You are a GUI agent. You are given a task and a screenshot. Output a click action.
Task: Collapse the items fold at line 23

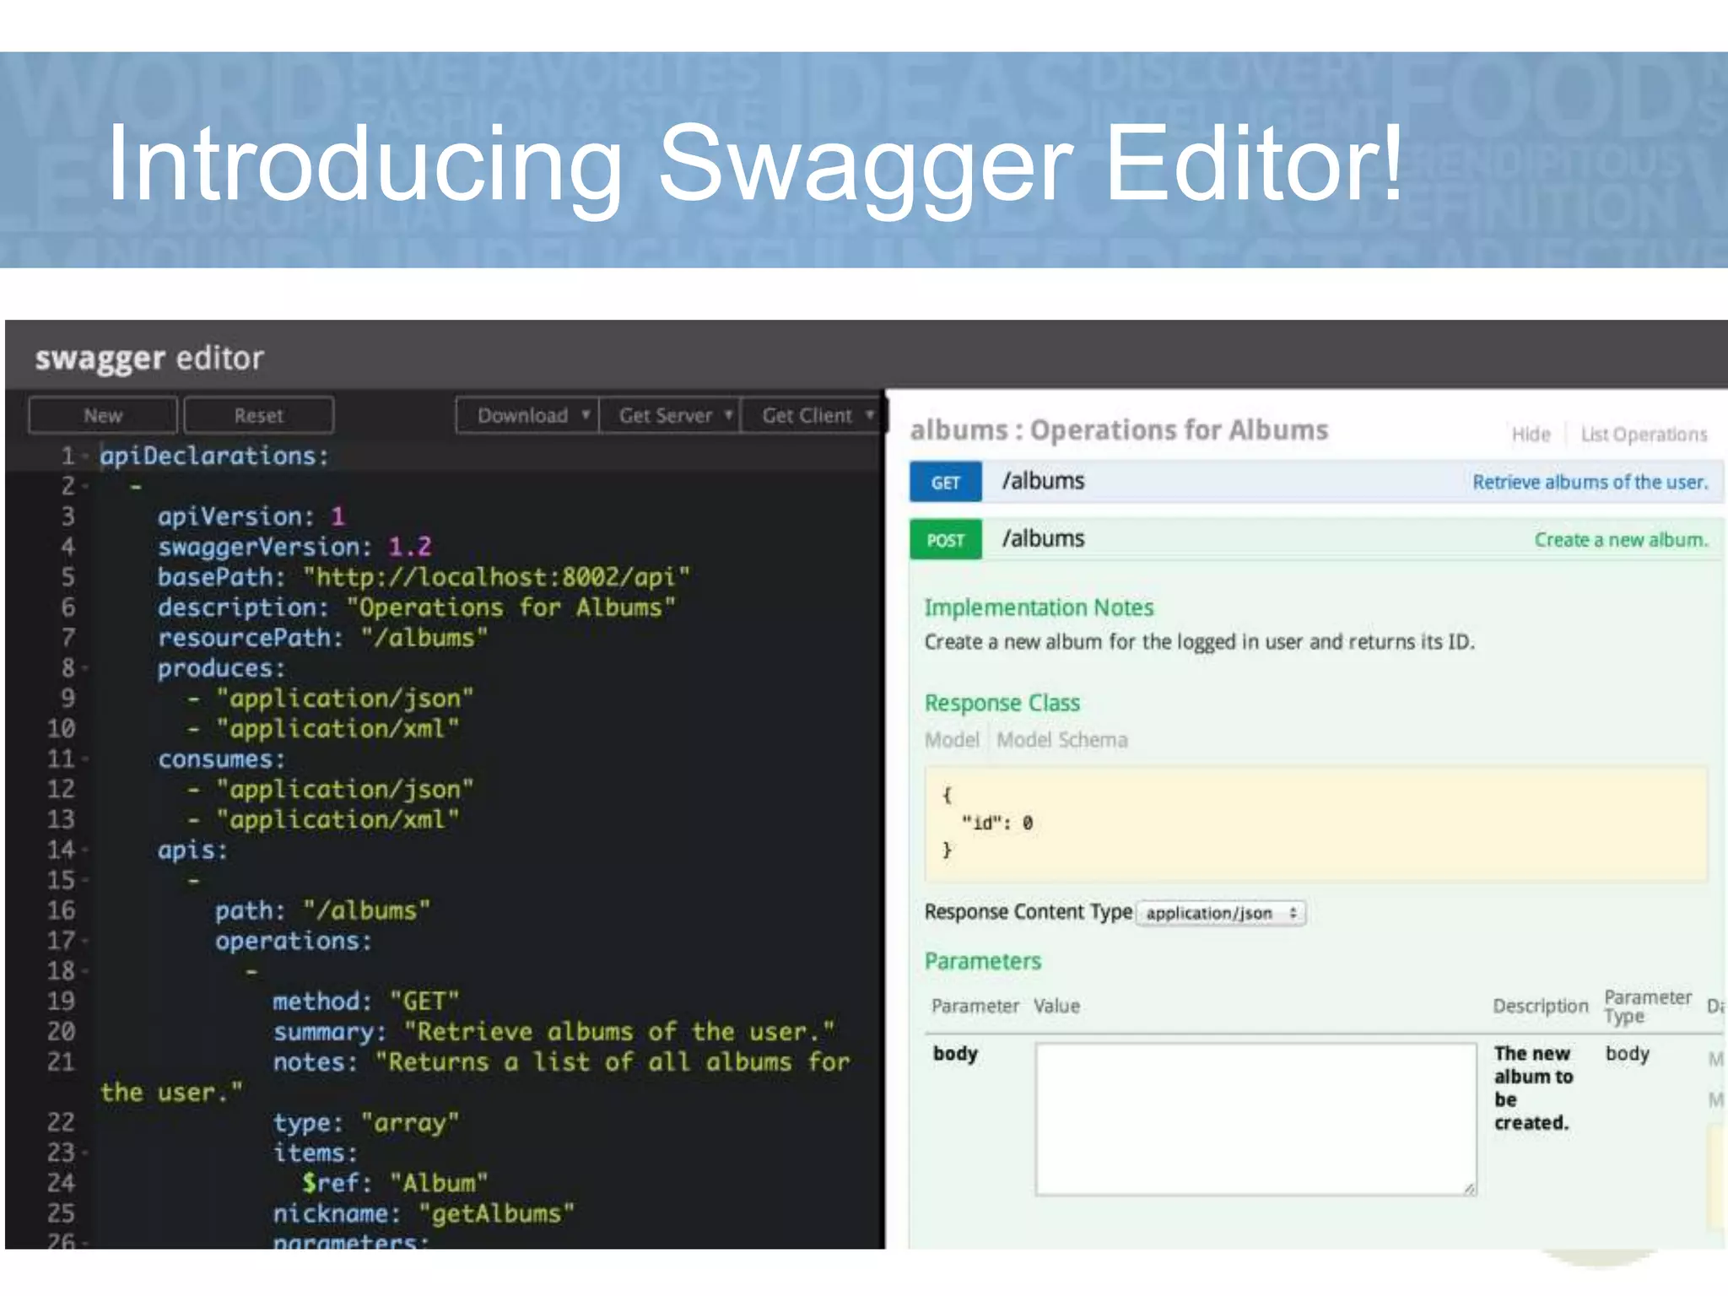coord(86,1153)
